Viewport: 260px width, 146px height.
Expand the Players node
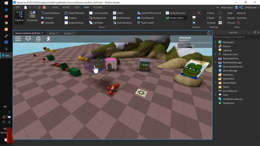[x=216, y=46]
